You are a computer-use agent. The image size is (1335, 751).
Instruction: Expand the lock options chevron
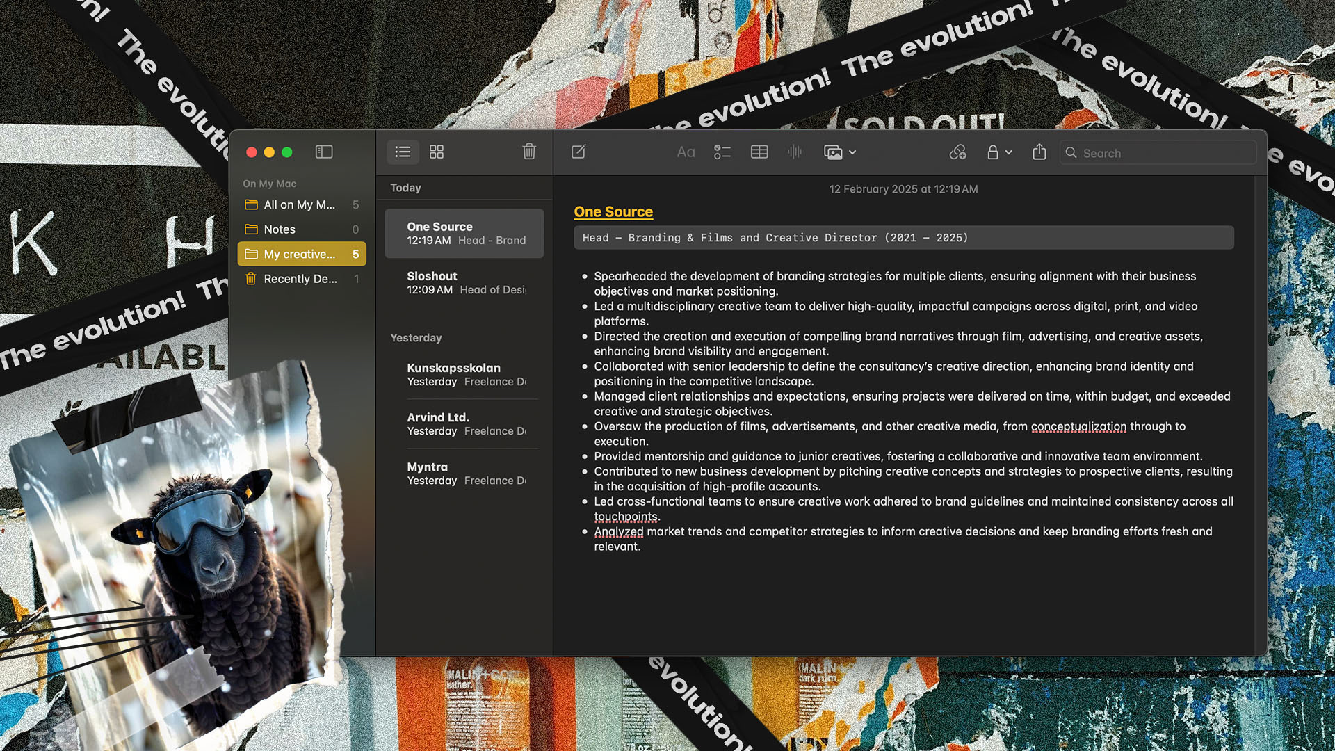(x=1009, y=152)
